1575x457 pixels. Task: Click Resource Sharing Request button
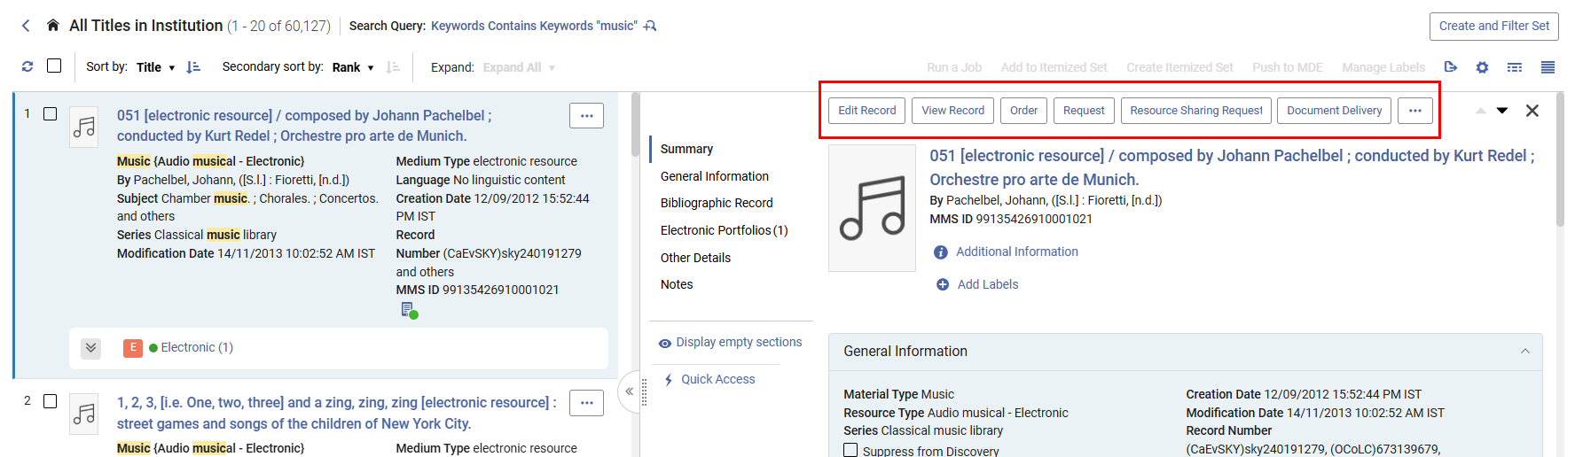pyautogui.click(x=1196, y=111)
